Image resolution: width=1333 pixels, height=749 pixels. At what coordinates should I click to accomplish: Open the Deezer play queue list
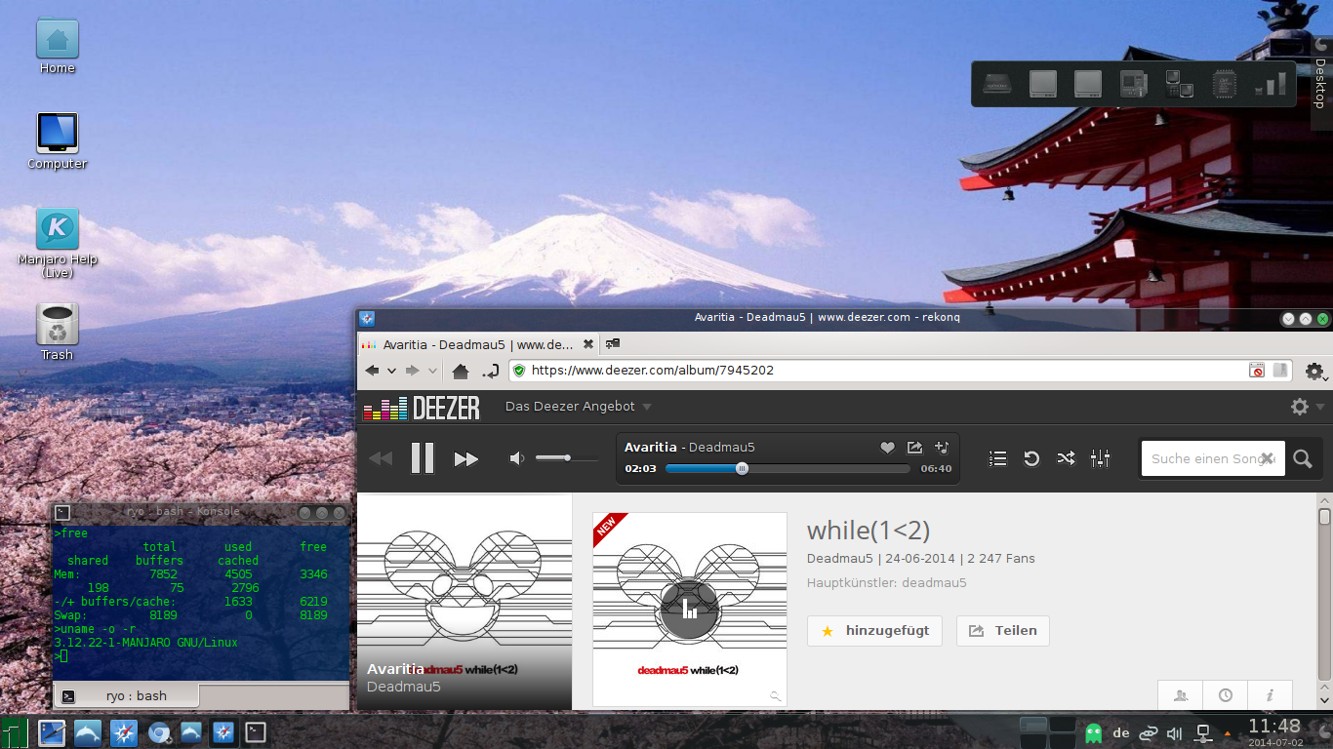pyautogui.click(x=997, y=458)
